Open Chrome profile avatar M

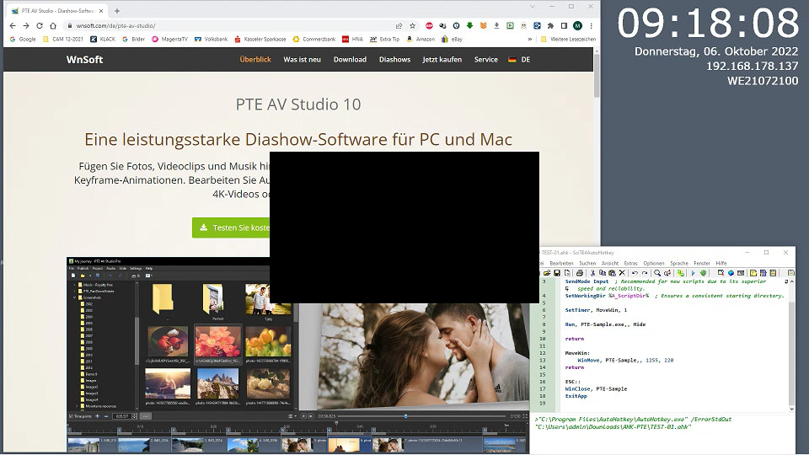point(577,26)
